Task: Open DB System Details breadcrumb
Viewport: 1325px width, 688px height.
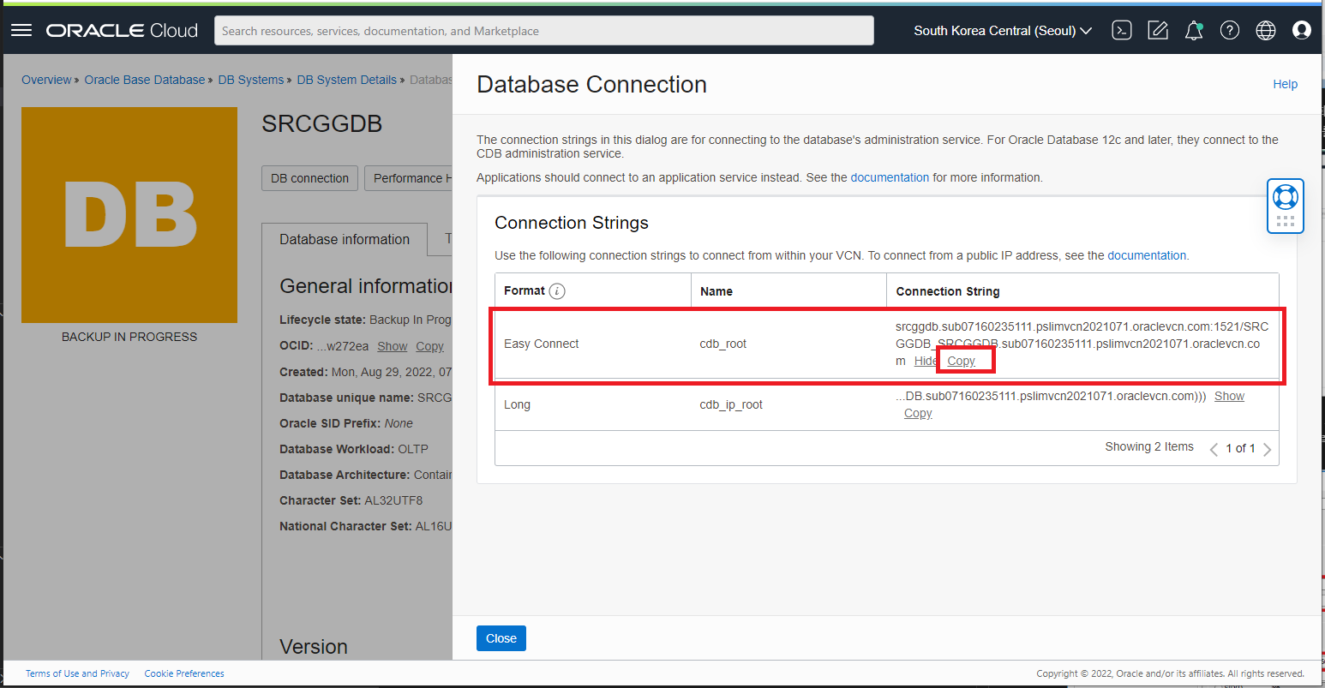Action: coord(346,80)
